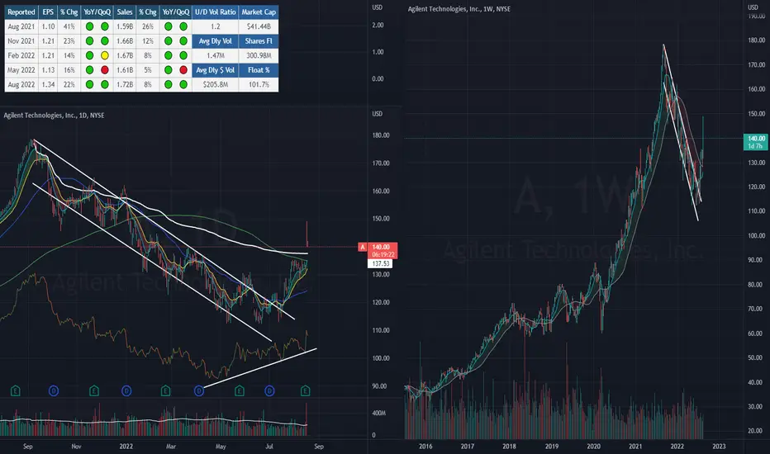Click the dividend D marker under 2022 label

[x=126, y=390]
